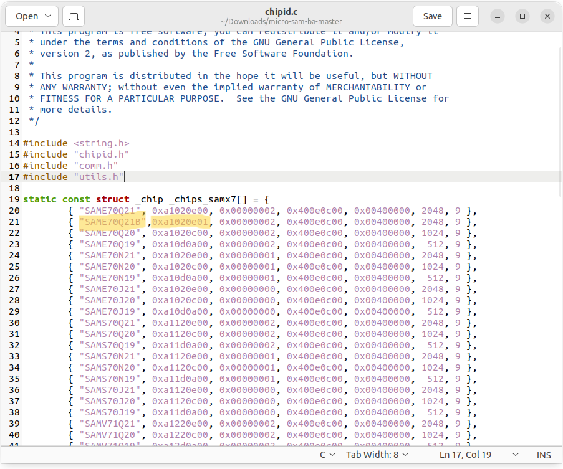
Task: Create a new document tab
Action: point(74,16)
